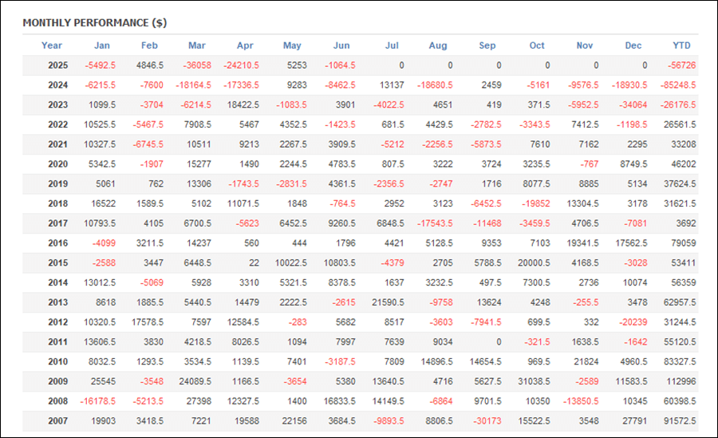Select the Monthly Performance ($) title
Viewport: 718px width, 438px height.
point(95,23)
